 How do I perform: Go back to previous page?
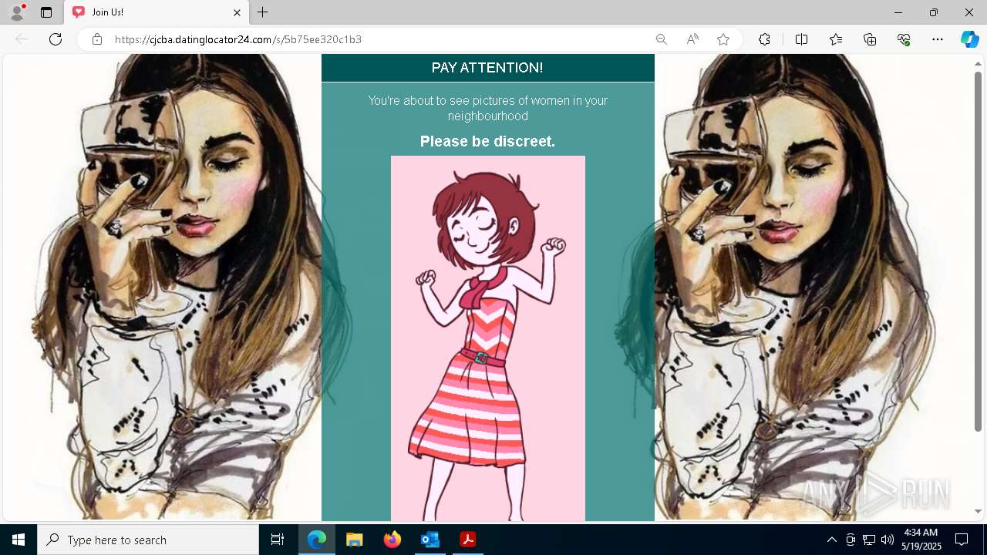click(22, 39)
